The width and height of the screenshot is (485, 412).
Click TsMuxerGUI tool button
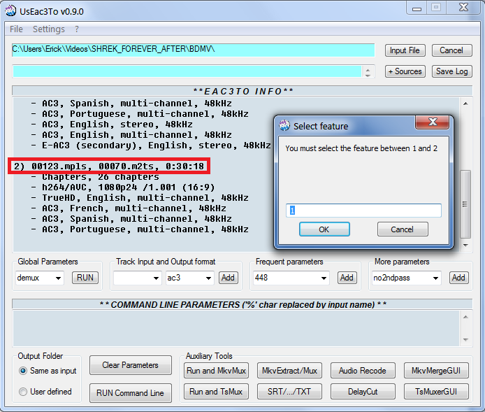436,392
